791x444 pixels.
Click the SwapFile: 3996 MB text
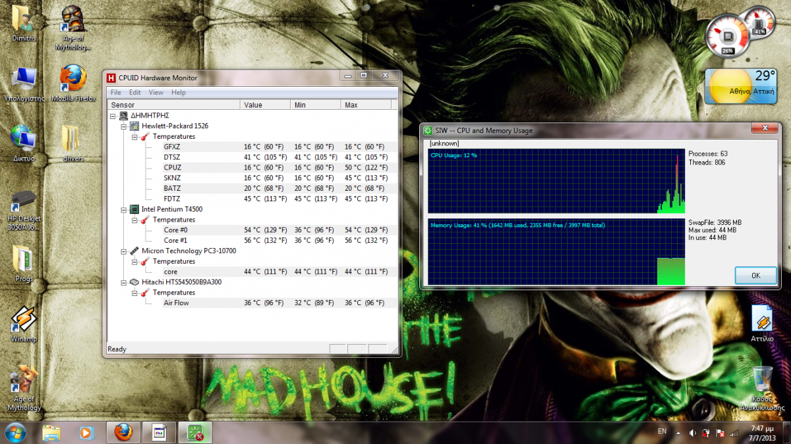click(x=715, y=222)
